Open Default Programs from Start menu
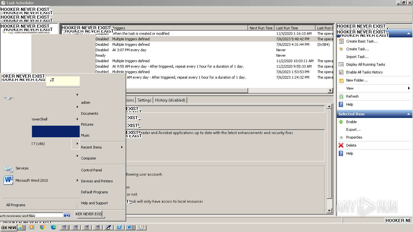413x232 pixels. pos(95,192)
